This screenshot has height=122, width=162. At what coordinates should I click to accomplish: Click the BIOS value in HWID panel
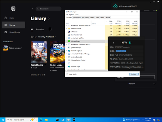click(x=121, y=51)
